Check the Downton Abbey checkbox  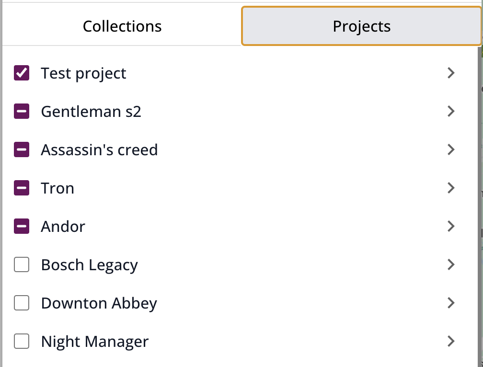point(22,303)
